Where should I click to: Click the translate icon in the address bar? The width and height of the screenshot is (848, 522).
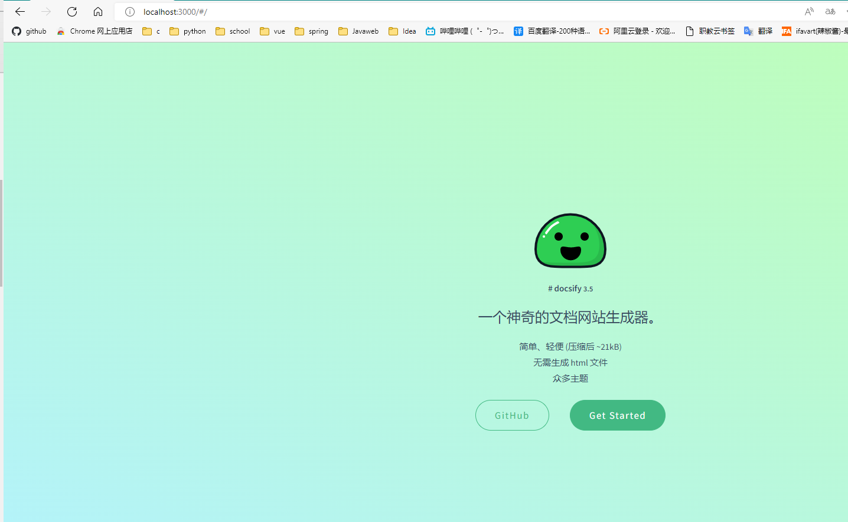(x=830, y=12)
